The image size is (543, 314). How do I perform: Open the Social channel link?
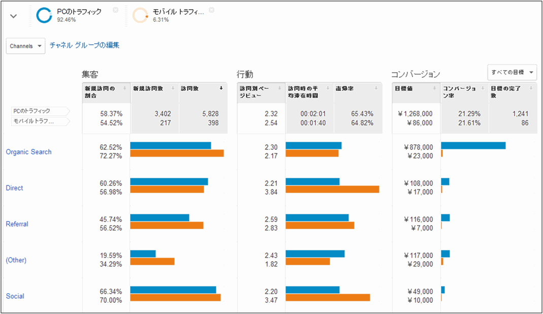(15, 296)
